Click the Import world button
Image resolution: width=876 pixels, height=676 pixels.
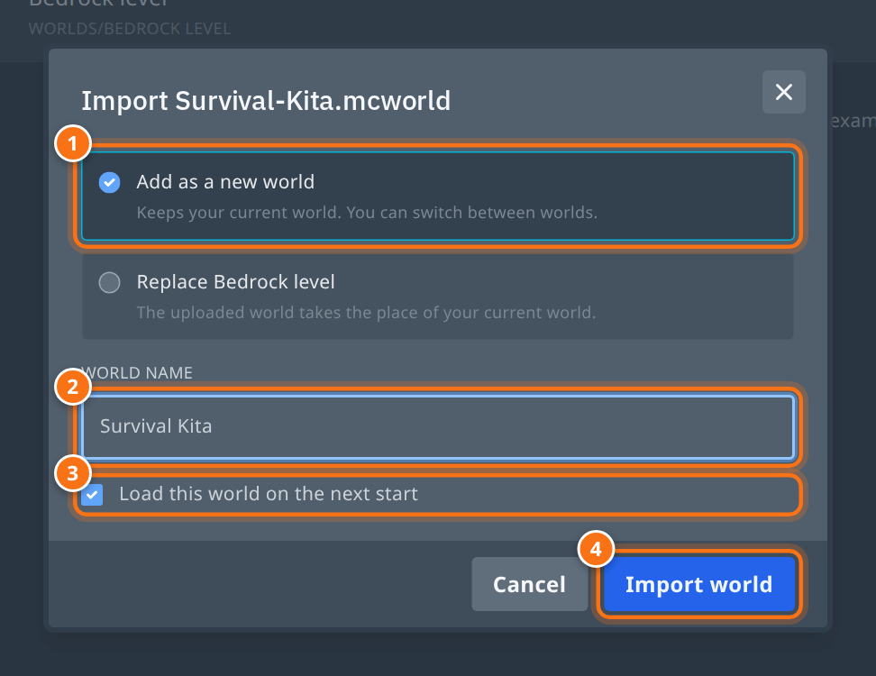click(x=698, y=584)
